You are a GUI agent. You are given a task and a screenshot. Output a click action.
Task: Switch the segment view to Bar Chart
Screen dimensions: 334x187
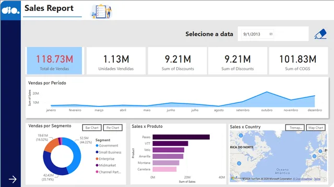click(x=92, y=128)
